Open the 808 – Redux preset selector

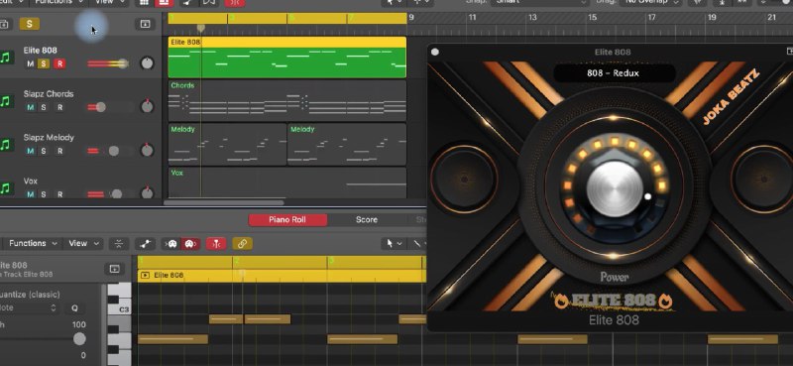(x=614, y=73)
